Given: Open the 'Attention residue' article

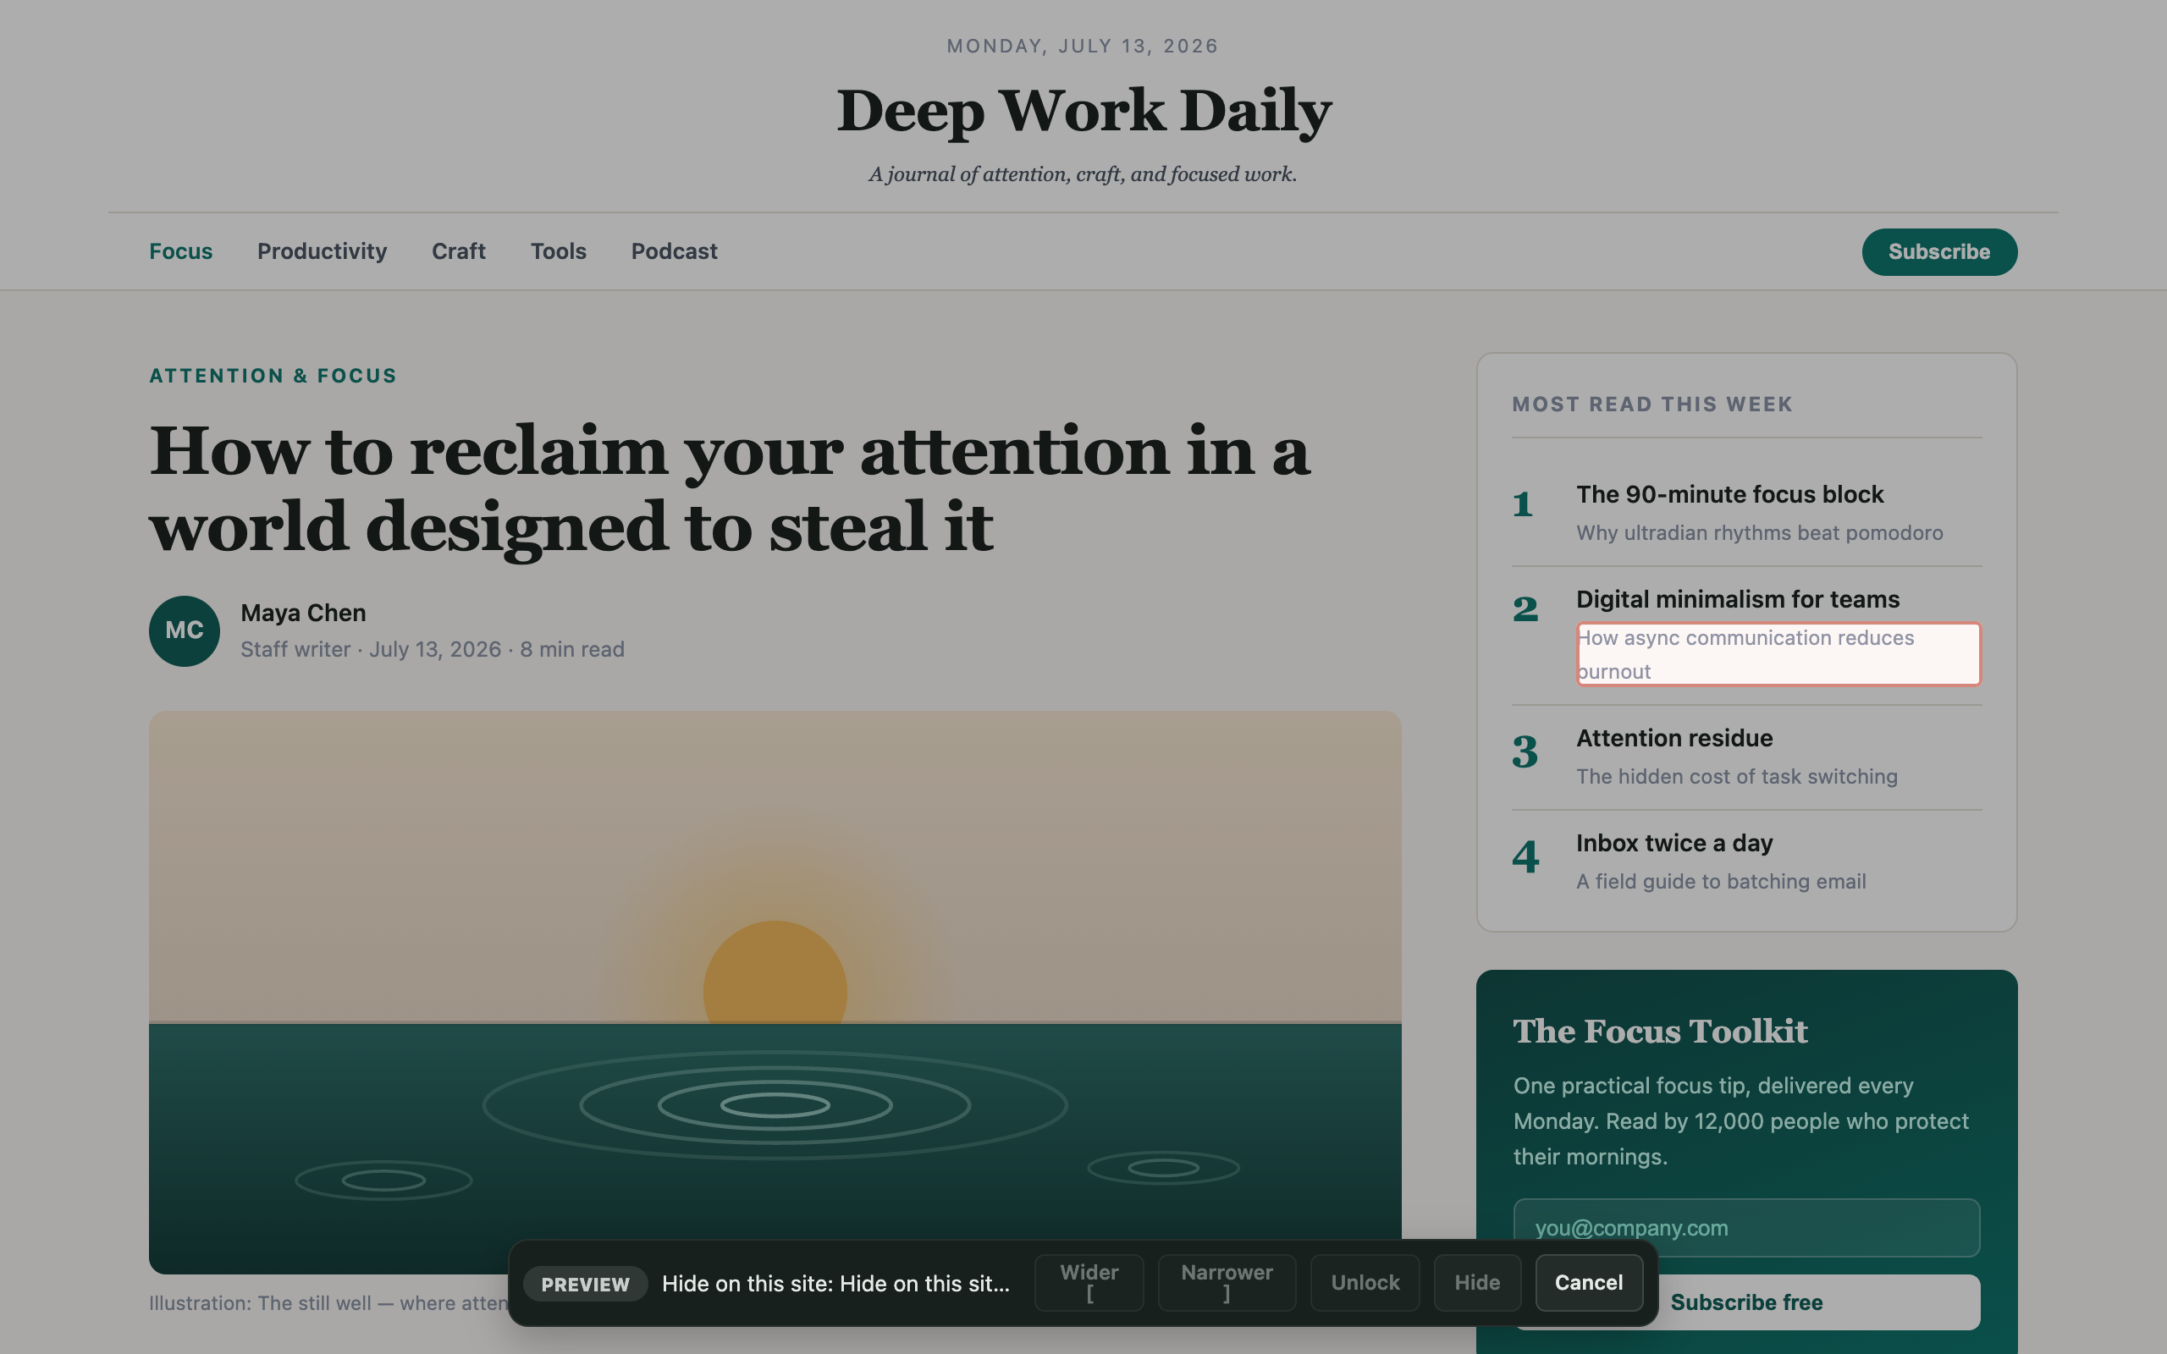Looking at the screenshot, I should 1673,738.
